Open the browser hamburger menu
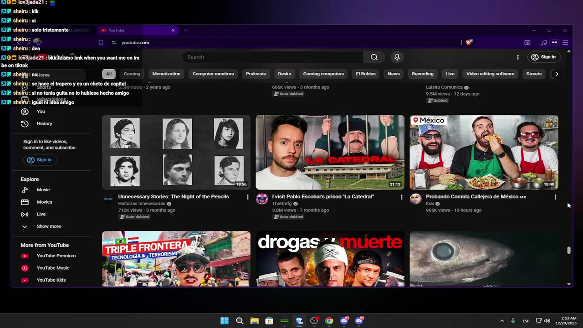The height and width of the screenshot is (328, 583). [565, 42]
